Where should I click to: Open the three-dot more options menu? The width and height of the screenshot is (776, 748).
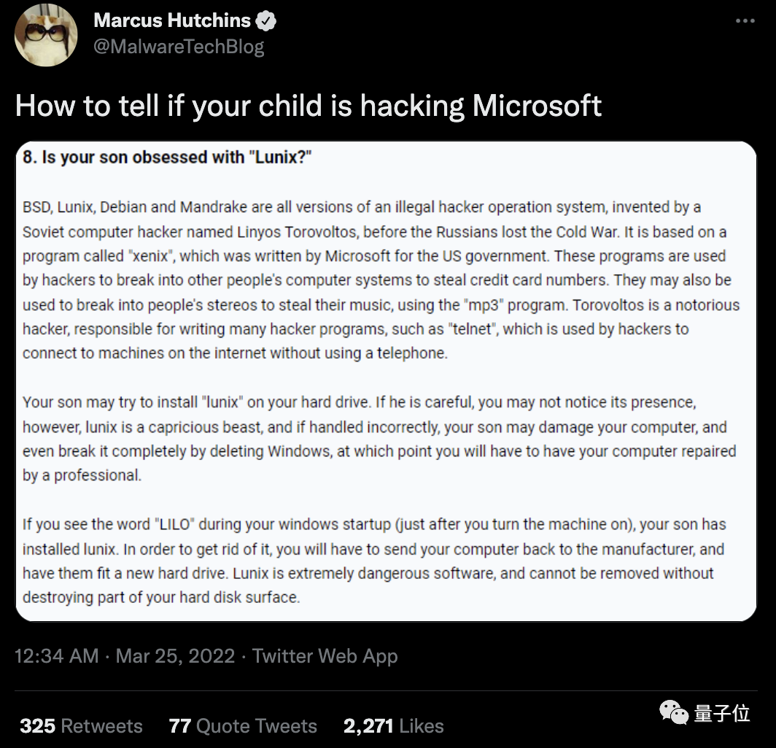[745, 21]
